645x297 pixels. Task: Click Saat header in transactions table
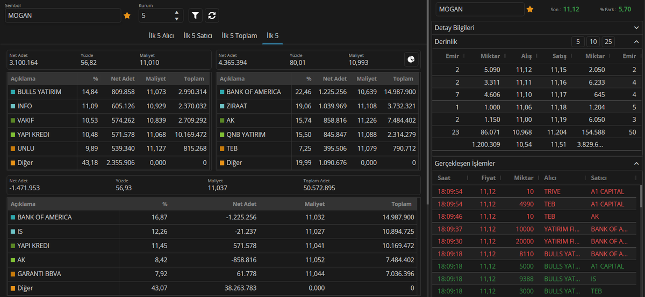pos(444,177)
